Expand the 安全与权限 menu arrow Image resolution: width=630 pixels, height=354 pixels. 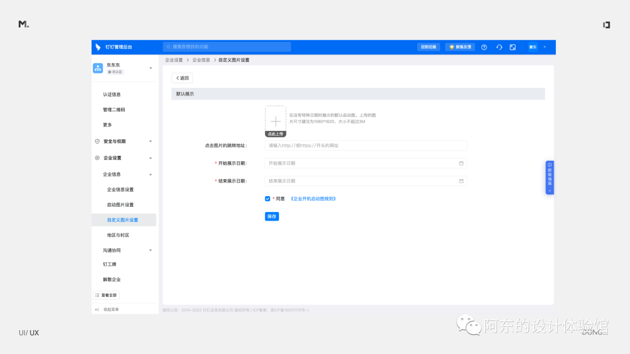tap(150, 141)
